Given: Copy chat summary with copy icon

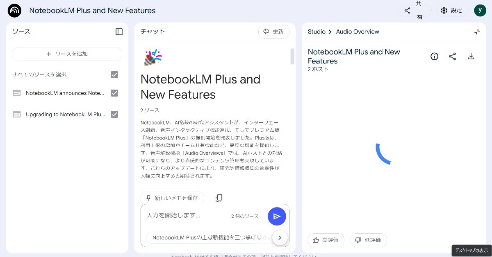Looking at the screenshot, I should [219, 198].
